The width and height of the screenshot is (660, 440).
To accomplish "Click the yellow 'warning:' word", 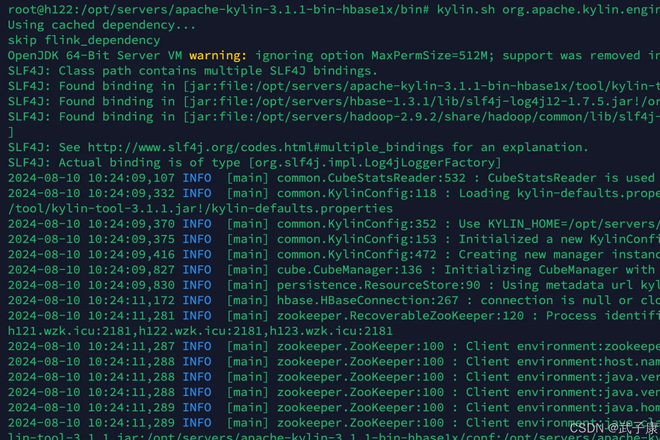I will pyautogui.click(x=218, y=55).
